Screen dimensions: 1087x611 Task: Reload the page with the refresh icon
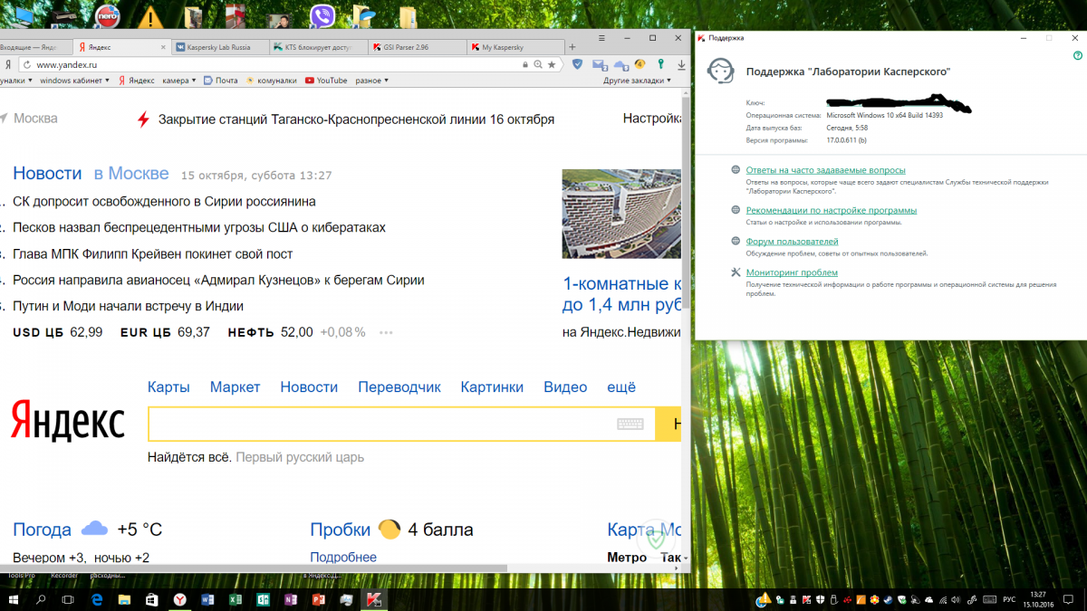coord(25,65)
